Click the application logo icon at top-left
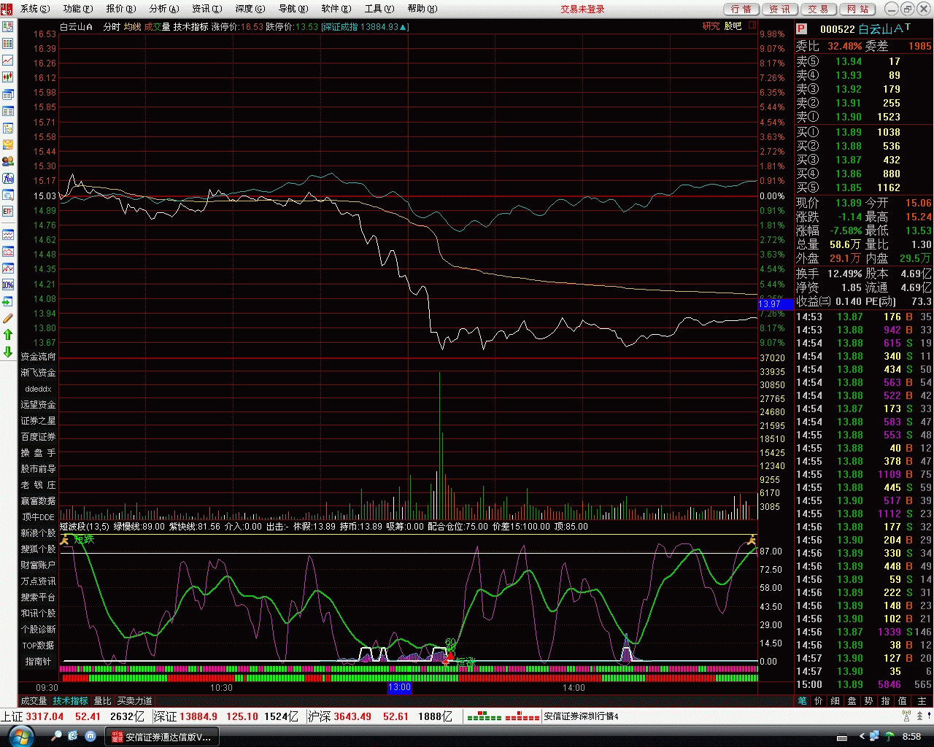 7,8
